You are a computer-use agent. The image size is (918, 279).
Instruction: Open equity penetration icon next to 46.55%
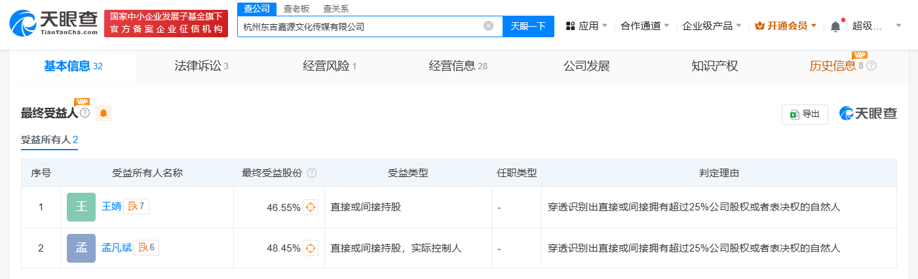pos(311,208)
